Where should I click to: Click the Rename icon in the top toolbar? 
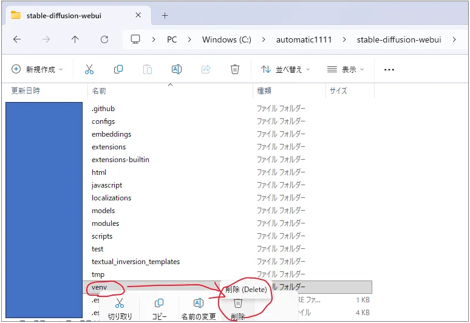point(177,69)
